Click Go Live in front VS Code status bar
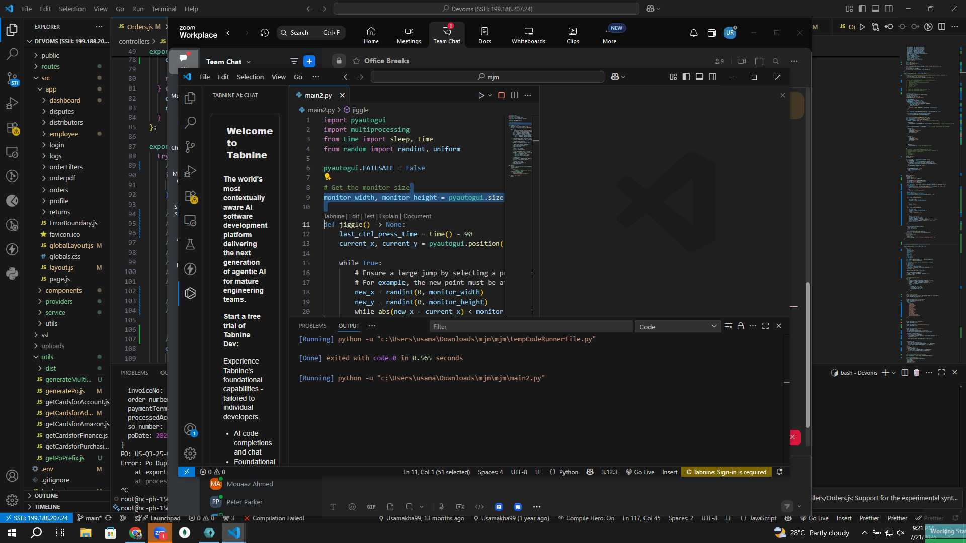 [640, 472]
